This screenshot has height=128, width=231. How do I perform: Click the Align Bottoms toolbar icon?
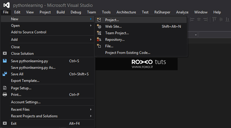click(227, 19)
